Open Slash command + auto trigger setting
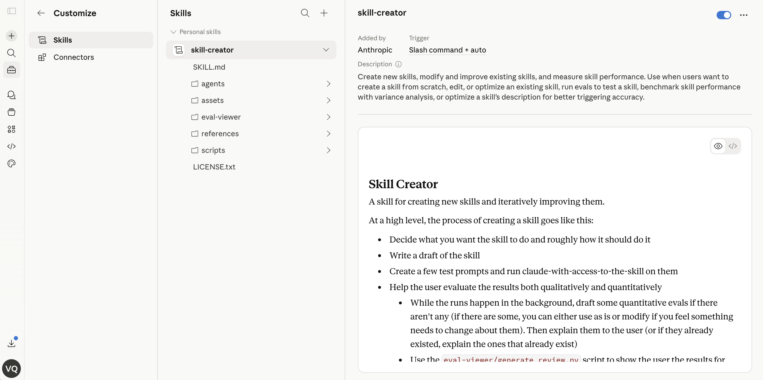 [x=447, y=50]
